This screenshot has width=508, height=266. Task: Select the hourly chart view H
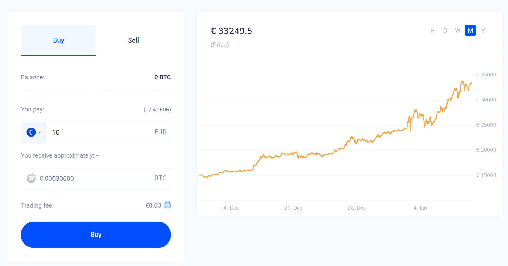(432, 30)
